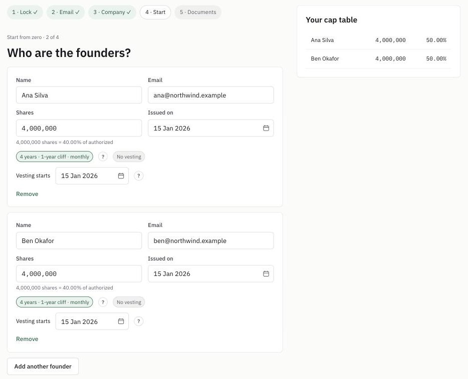Show help for Ana Silva's vesting schedule chip
Image resolution: width=468 pixels, height=379 pixels.
[x=103, y=156]
